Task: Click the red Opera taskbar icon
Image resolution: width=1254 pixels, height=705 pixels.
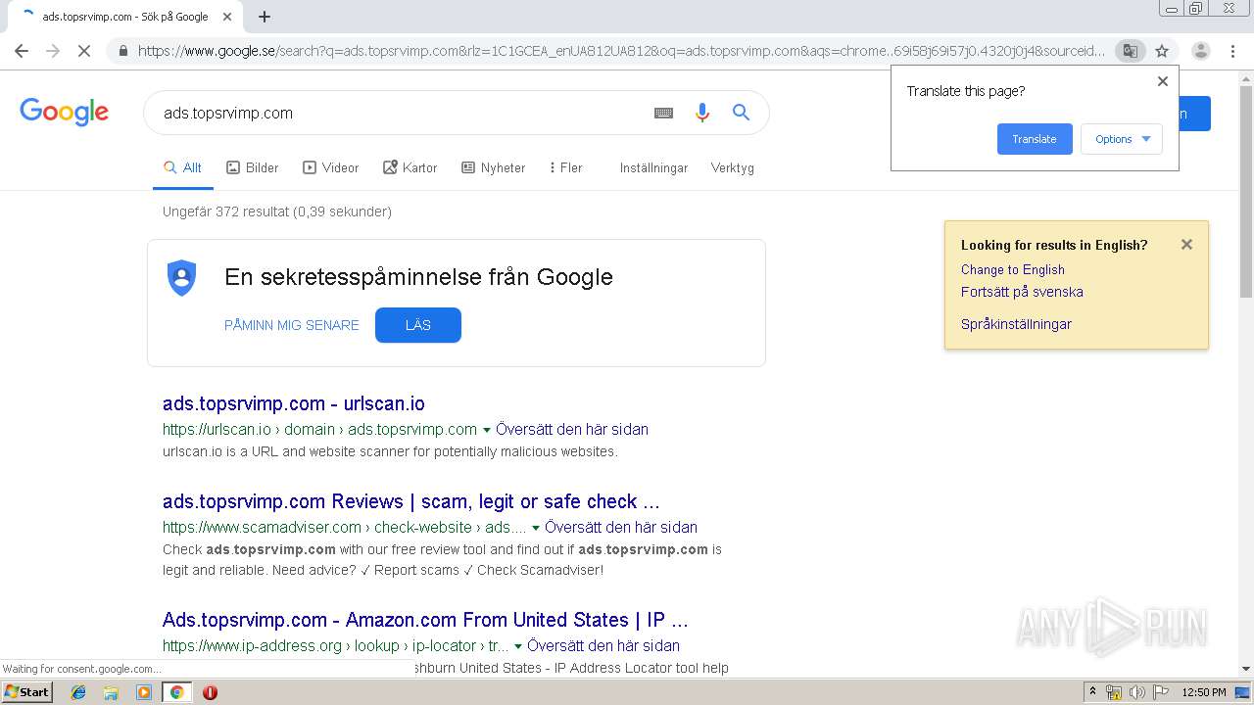Action: pos(210,692)
